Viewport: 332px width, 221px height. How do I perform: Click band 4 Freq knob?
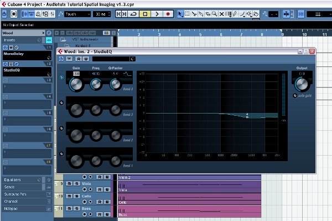point(96,84)
